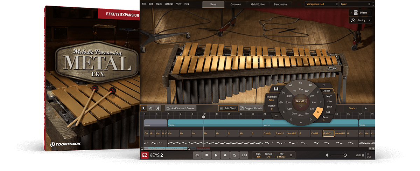The image size is (420, 171).
Task: Select the first C add9 chord block
Action: (x=268, y=134)
